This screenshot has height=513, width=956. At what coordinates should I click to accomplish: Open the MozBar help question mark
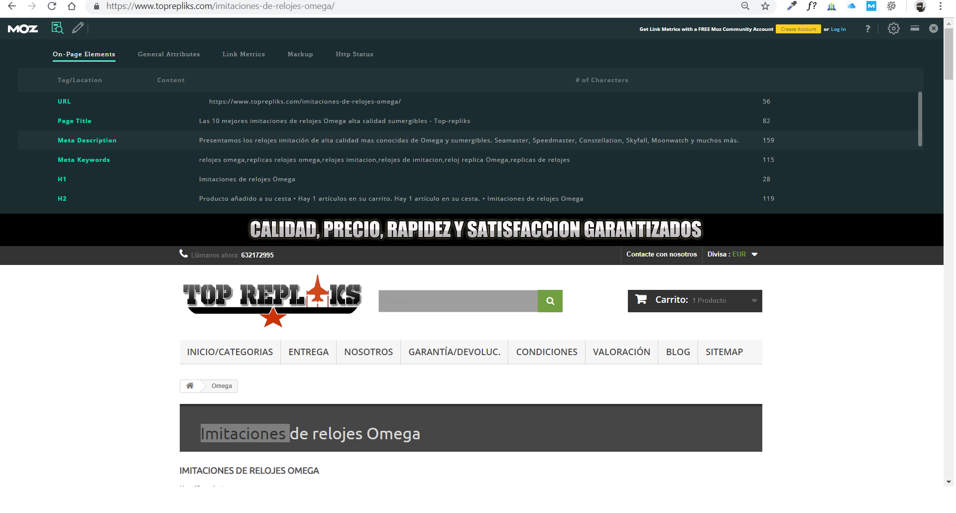point(868,29)
